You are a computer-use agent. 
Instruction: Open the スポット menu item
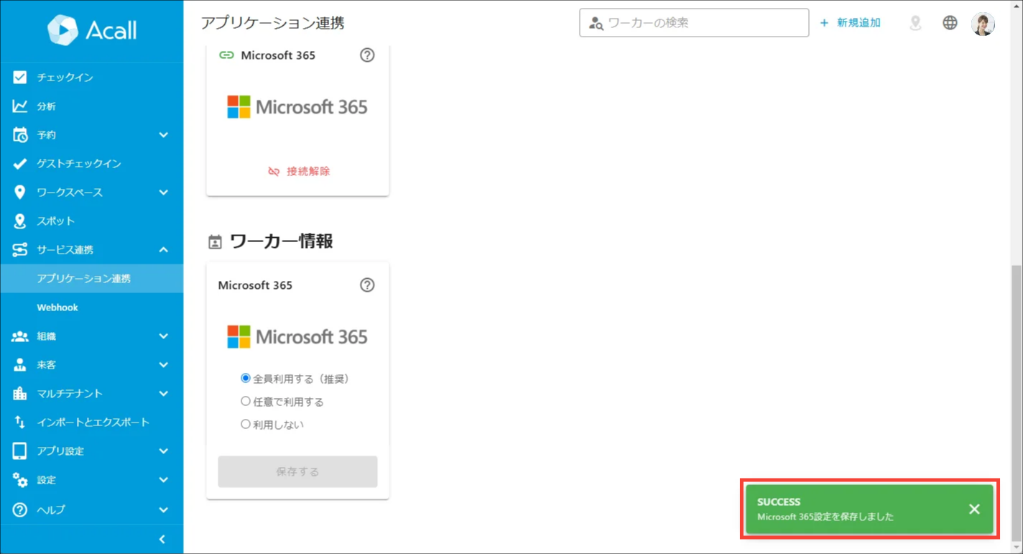coord(92,221)
